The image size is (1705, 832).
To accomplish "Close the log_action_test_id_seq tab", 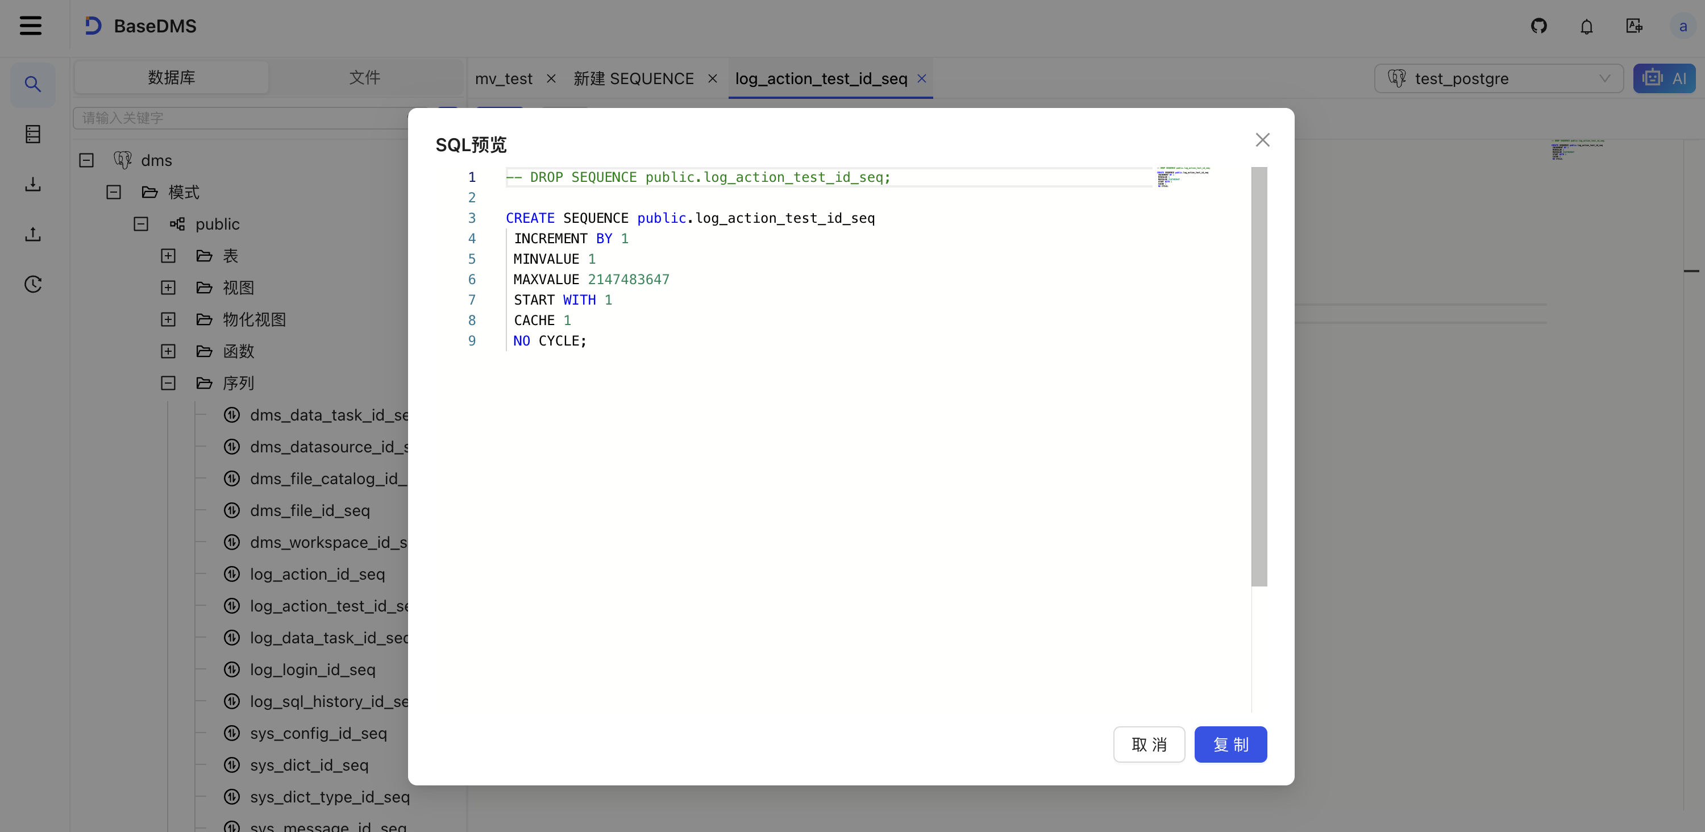I will coord(921,79).
